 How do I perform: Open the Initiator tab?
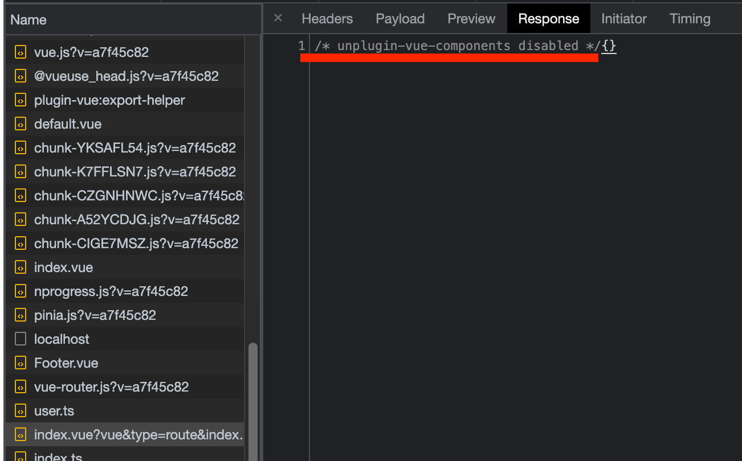coord(623,18)
